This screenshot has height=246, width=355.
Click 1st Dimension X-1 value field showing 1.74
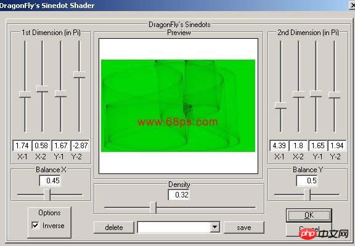[22, 146]
